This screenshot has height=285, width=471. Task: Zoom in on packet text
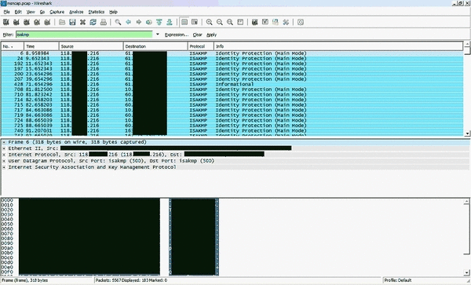[210, 22]
